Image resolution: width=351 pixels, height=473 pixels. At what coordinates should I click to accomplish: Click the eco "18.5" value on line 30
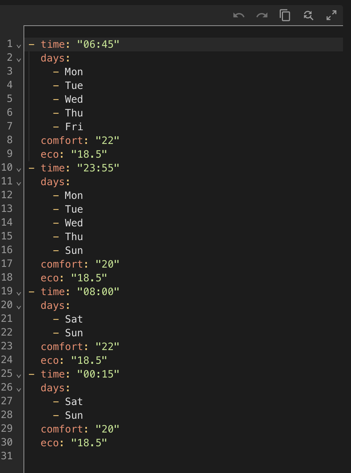(89, 443)
